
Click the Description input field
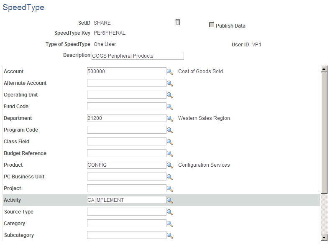[138, 56]
